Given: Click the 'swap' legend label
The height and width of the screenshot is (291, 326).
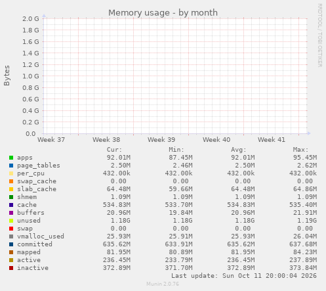Looking at the screenshot, I should [25, 229].
